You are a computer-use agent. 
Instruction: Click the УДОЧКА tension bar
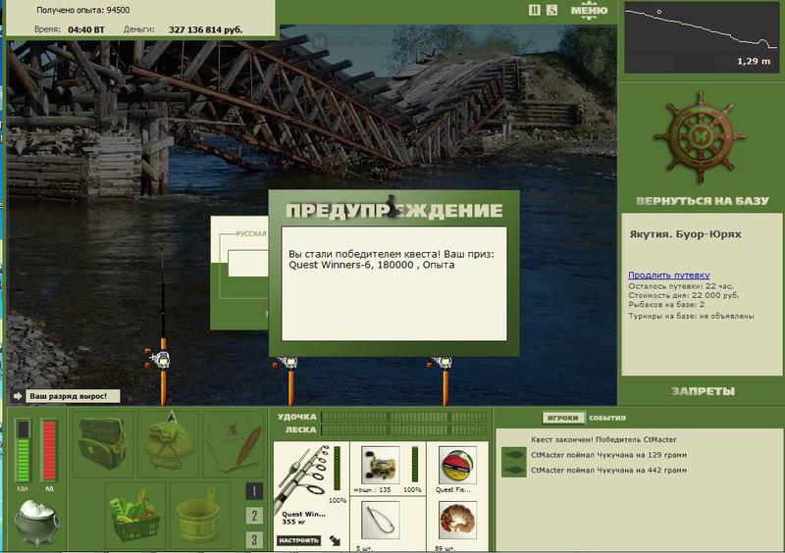click(403, 417)
